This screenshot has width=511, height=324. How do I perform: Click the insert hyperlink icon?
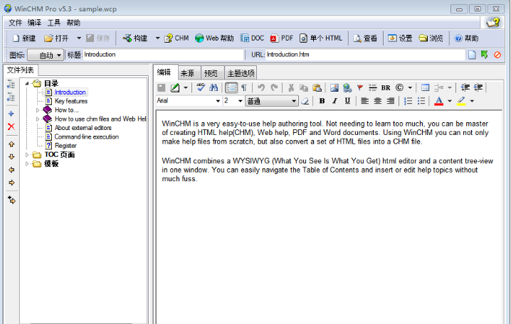(347, 88)
